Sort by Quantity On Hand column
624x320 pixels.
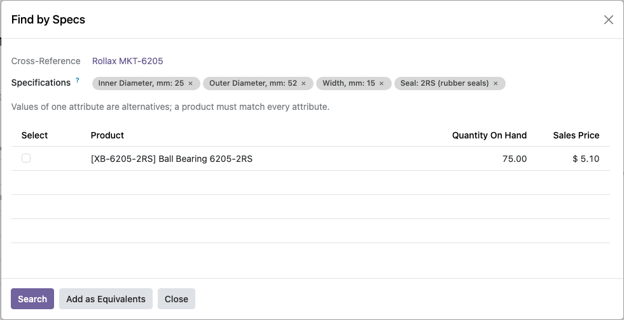pos(489,135)
